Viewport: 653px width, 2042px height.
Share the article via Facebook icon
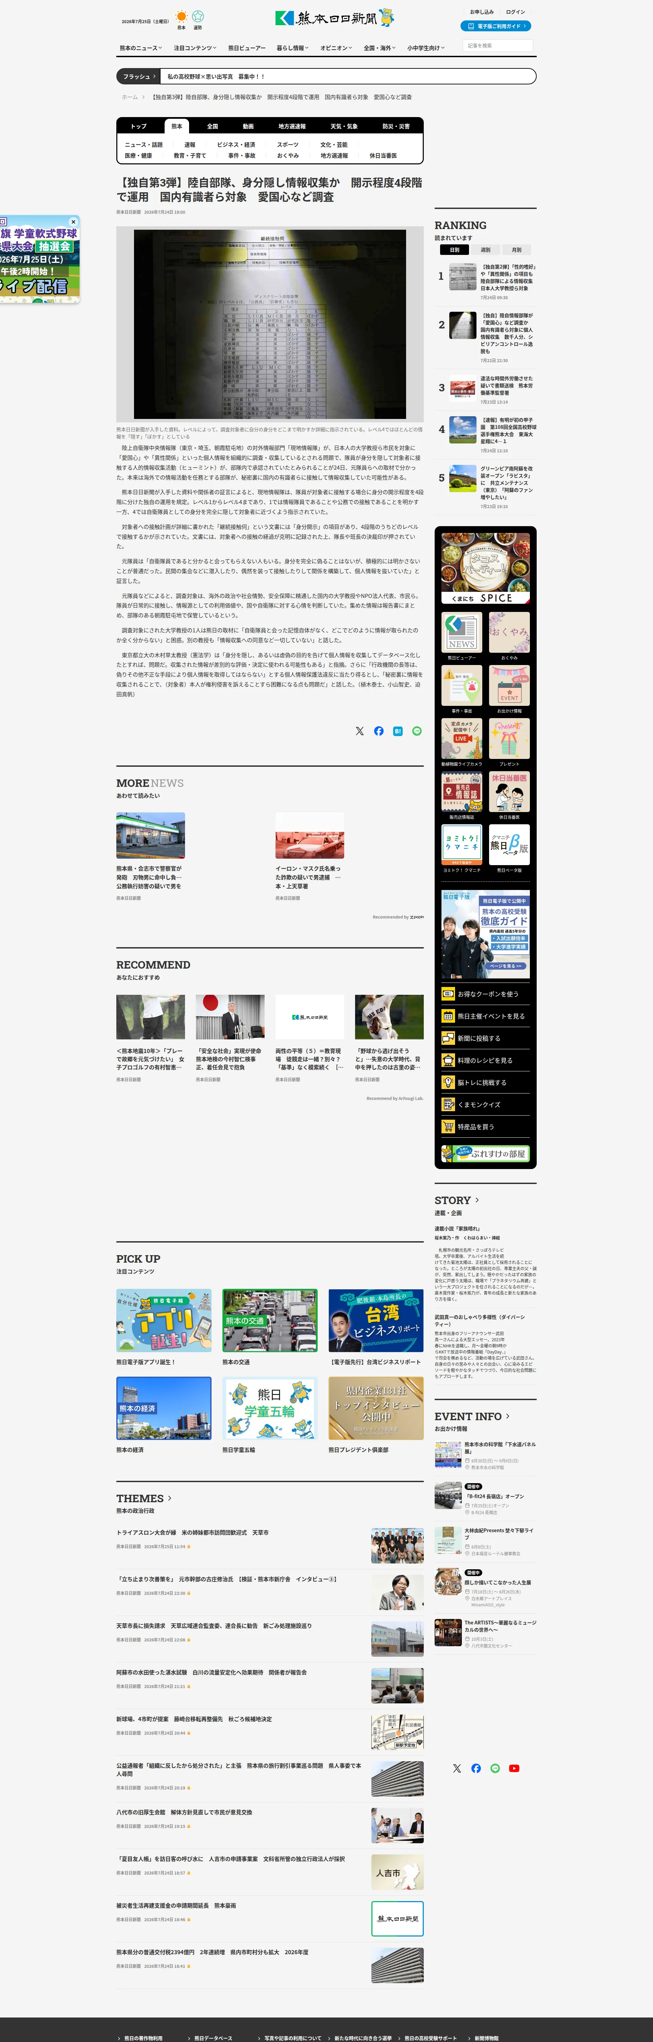pos(379,731)
